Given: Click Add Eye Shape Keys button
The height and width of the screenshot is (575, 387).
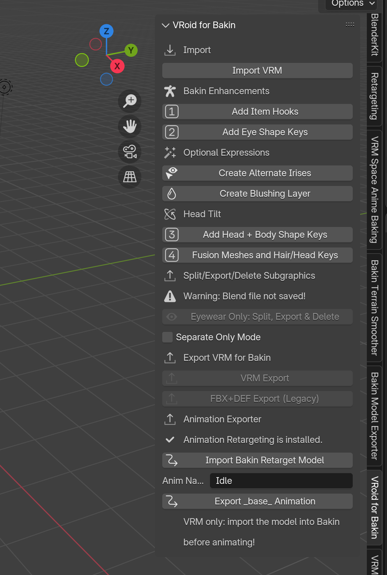Looking at the screenshot, I should [257, 132].
